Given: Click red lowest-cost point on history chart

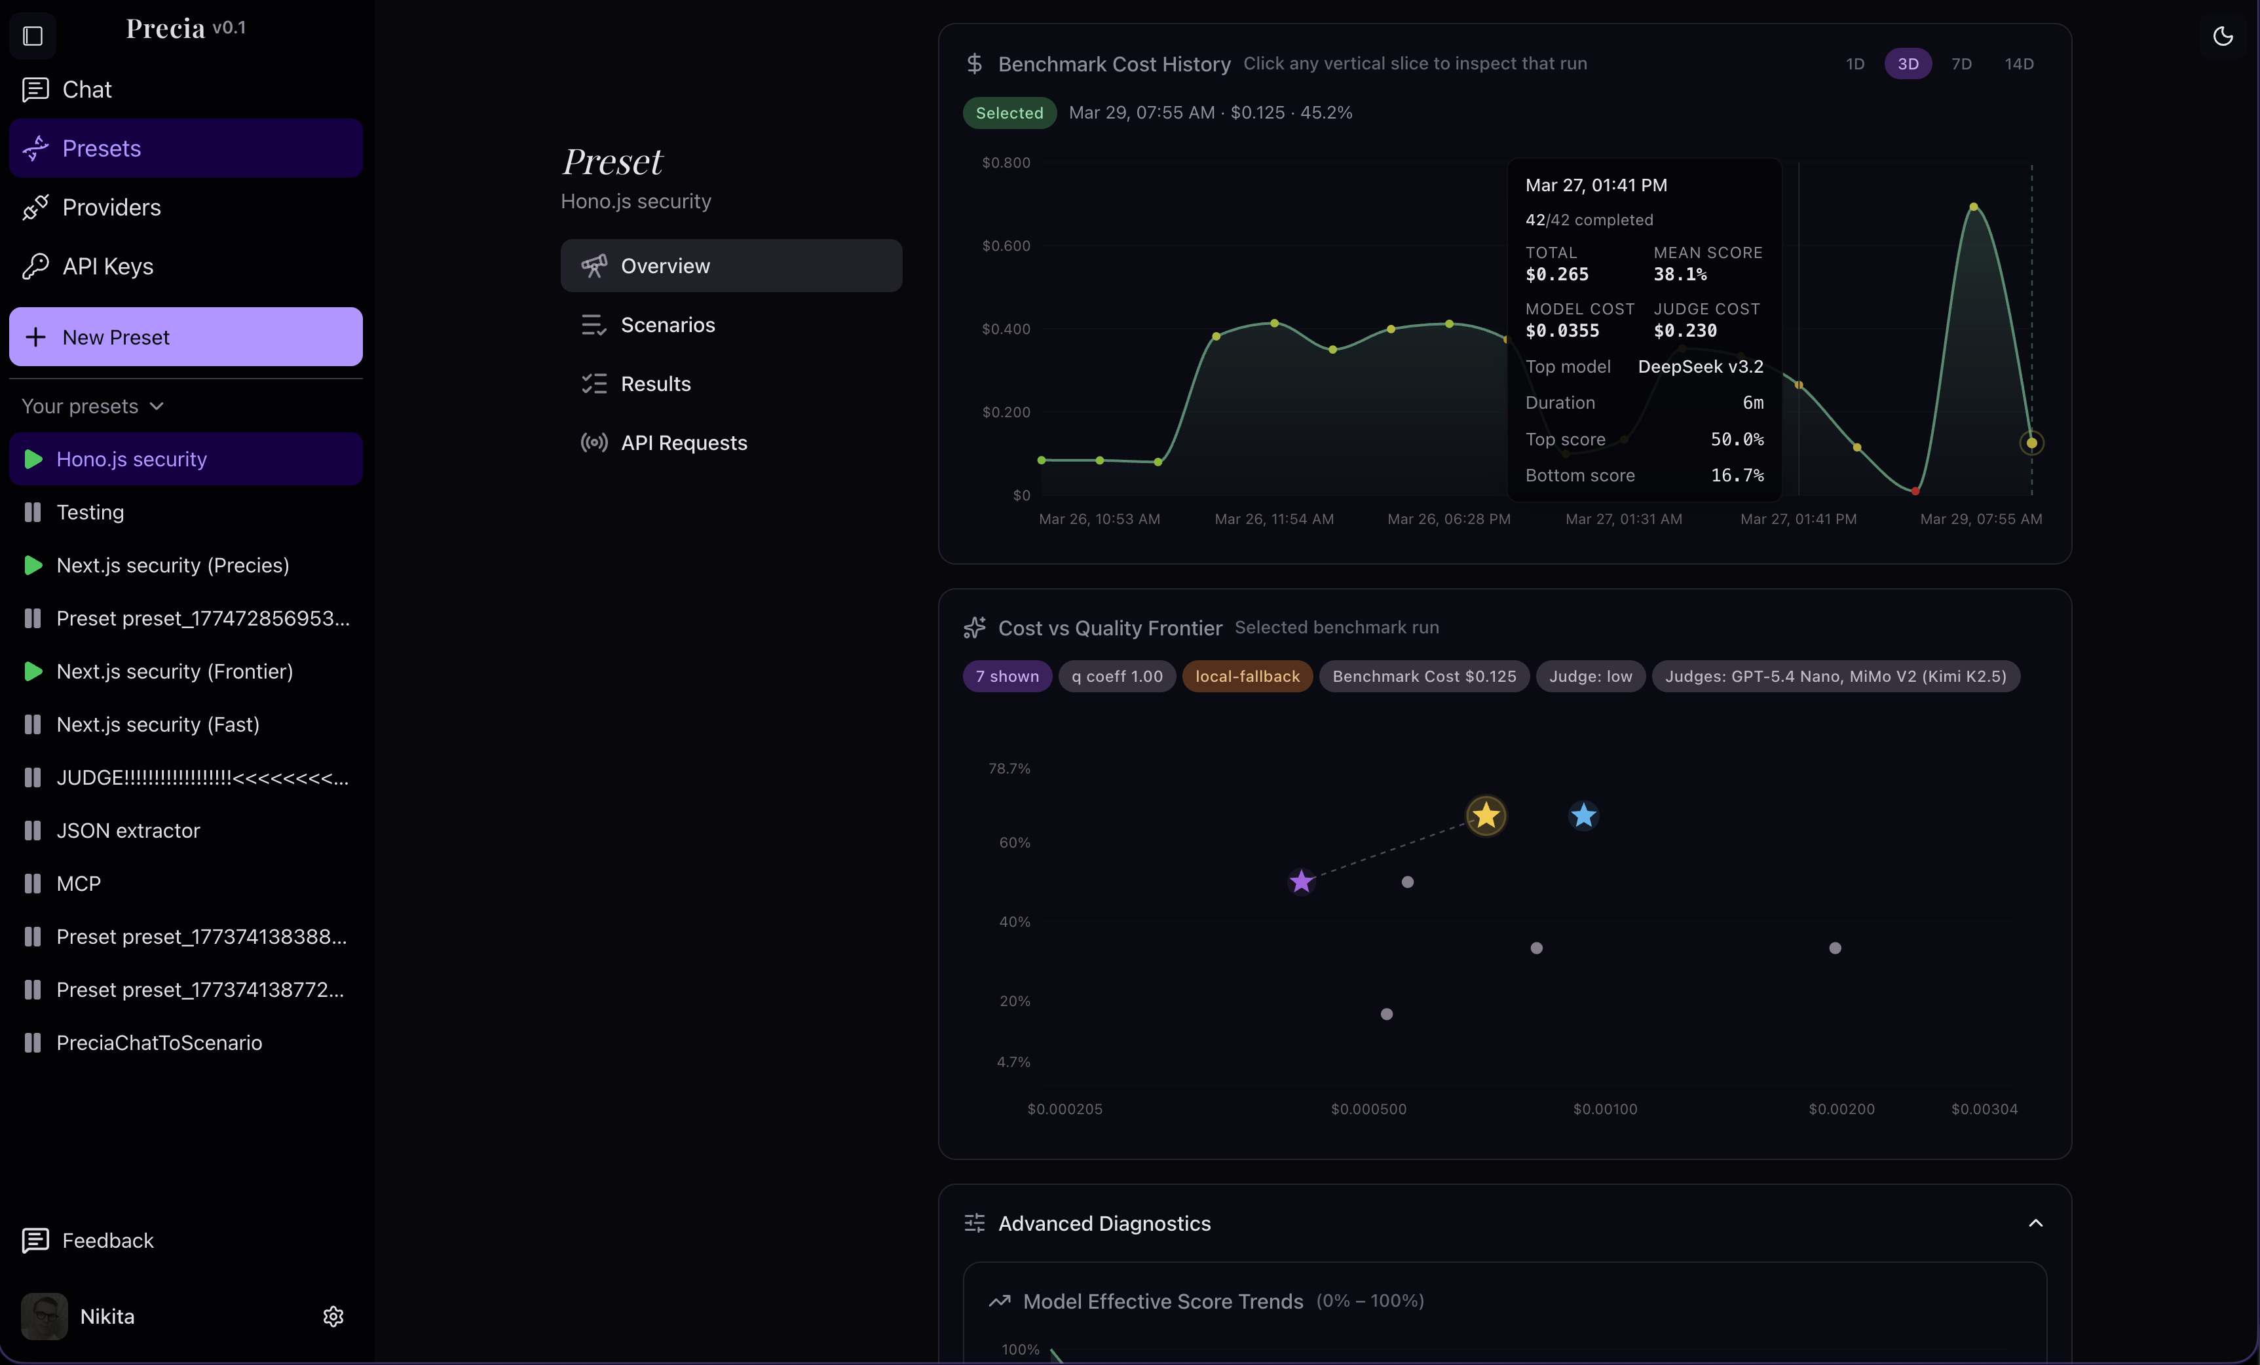Looking at the screenshot, I should (x=1915, y=492).
